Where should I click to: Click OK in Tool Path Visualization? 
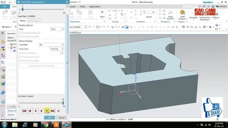tap(50, 118)
